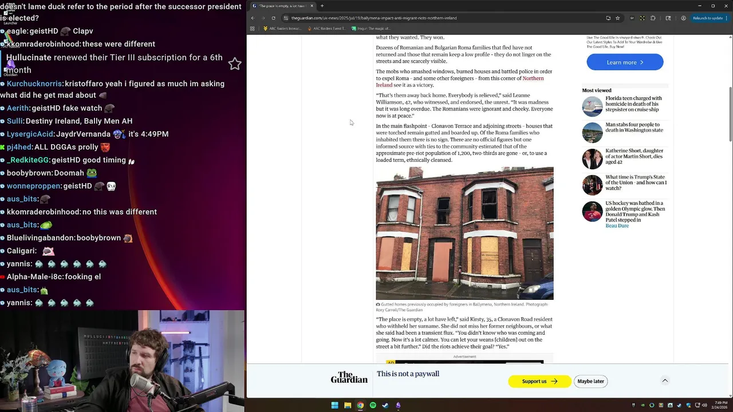Image resolution: width=733 pixels, height=412 pixels.
Task: Go forward with the browser forward arrow
Action: [263, 18]
